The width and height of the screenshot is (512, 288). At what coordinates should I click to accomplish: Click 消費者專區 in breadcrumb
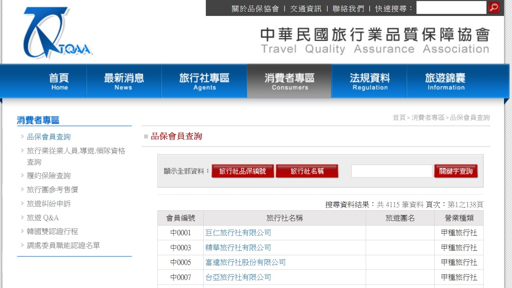pos(428,118)
